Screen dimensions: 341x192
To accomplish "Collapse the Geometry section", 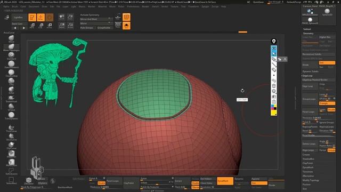I will (308, 33).
